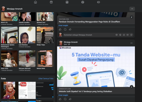
Task: Attach photo with camera icon in comment
Action: (x=124, y=35)
